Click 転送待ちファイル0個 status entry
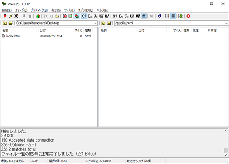Image resolution: width=229 pixels, height=164 pixels. point(139,161)
